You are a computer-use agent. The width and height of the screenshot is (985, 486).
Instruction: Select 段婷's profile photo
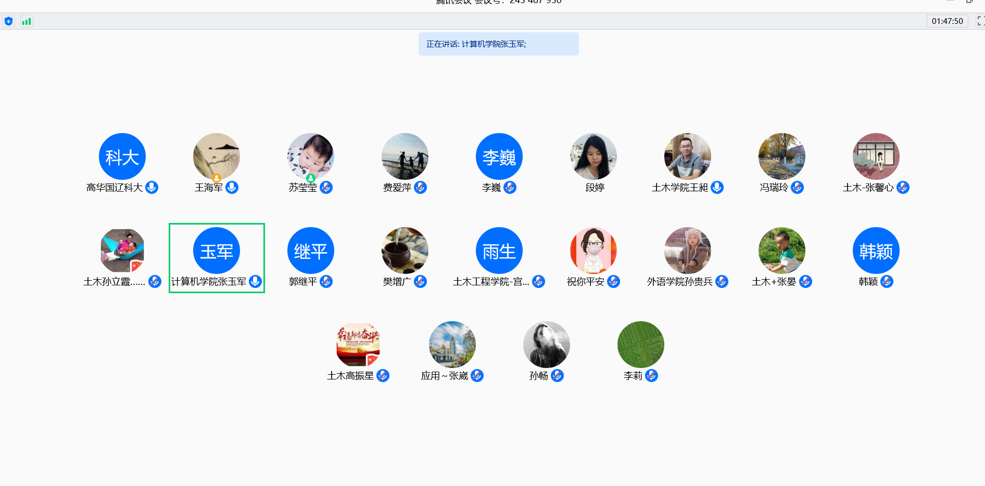[593, 156]
